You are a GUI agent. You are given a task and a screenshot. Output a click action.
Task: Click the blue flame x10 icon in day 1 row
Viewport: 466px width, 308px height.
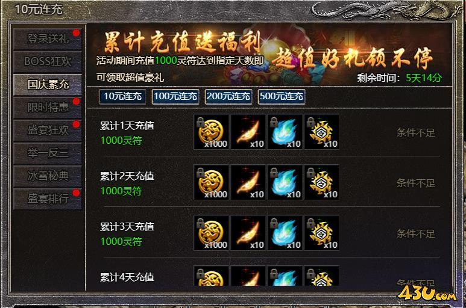click(x=285, y=132)
